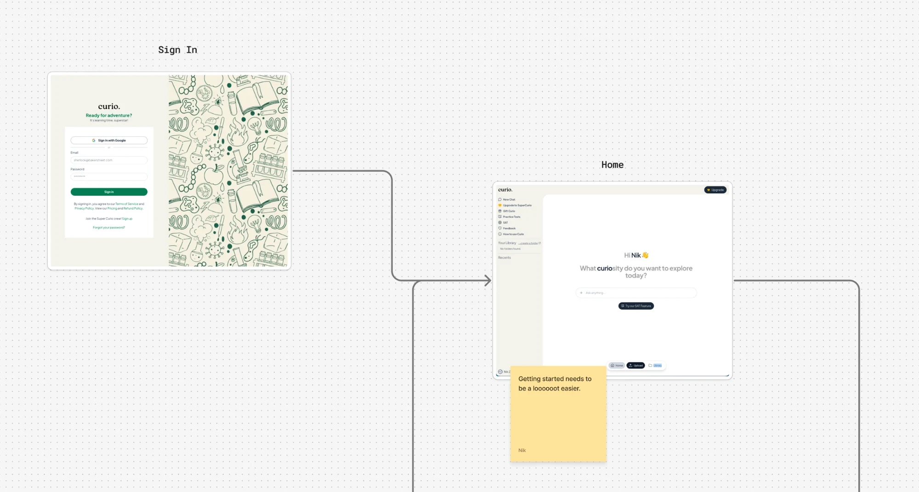The height and width of the screenshot is (492, 919).
Task: Click the book icon beside Practice Tests
Action: point(500,217)
